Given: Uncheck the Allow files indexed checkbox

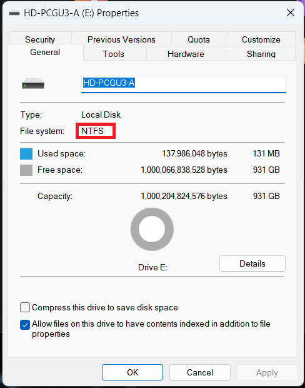Looking at the screenshot, I should 25,325.
